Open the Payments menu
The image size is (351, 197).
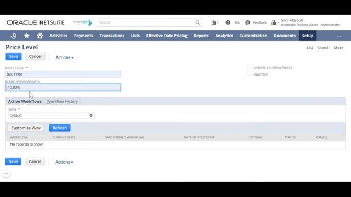pyautogui.click(x=83, y=36)
